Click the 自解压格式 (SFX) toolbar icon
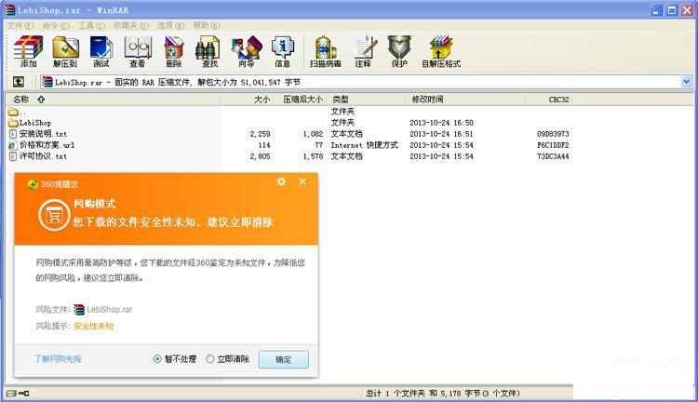The width and height of the screenshot is (698, 402). [441, 51]
